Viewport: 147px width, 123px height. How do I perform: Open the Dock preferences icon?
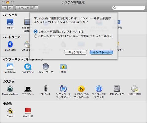pyautogui.click(x=10, y=22)
